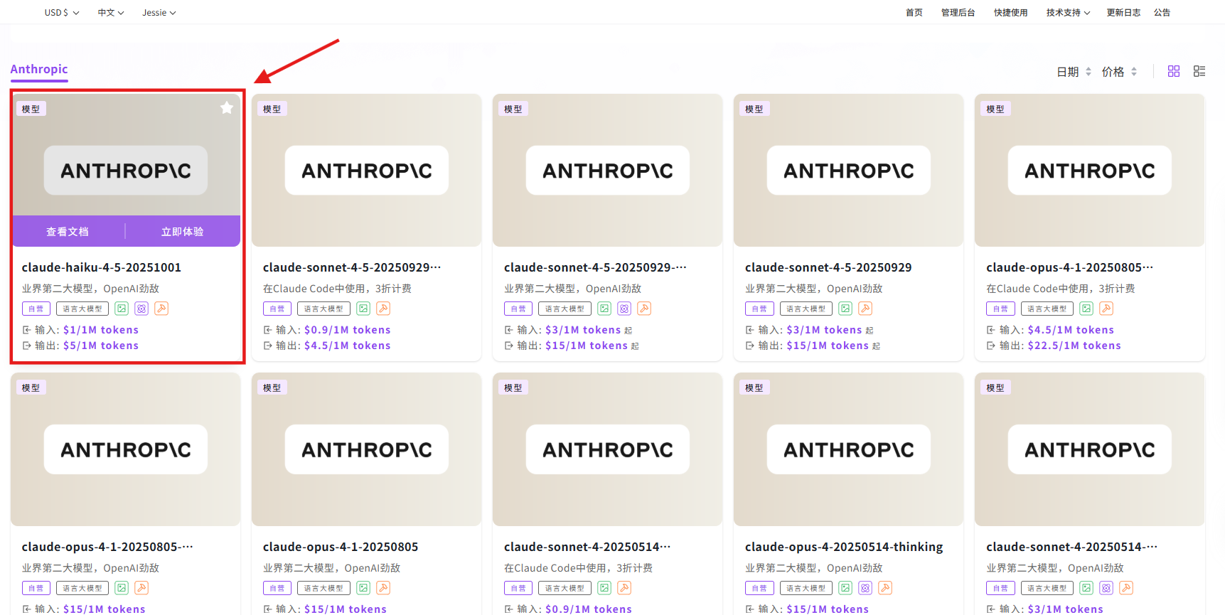The height and width of the screenshot is (615, 1225).
Task: Click the green image icon on claude-haiku-4-5 card
Action: (x=122, y=309)
